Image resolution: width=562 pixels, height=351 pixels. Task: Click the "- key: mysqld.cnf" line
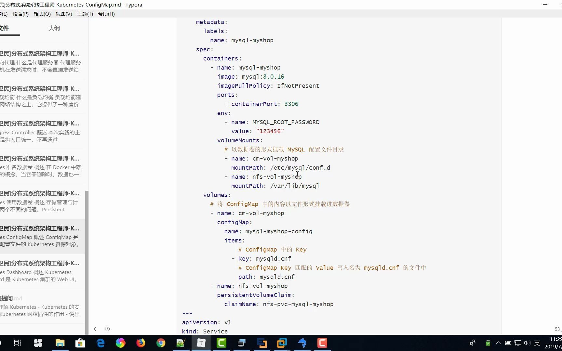click(261, 259)
